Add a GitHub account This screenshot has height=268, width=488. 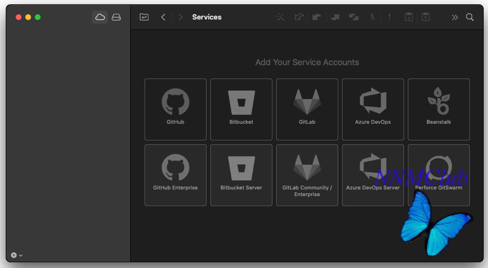(x=176, y=109)
